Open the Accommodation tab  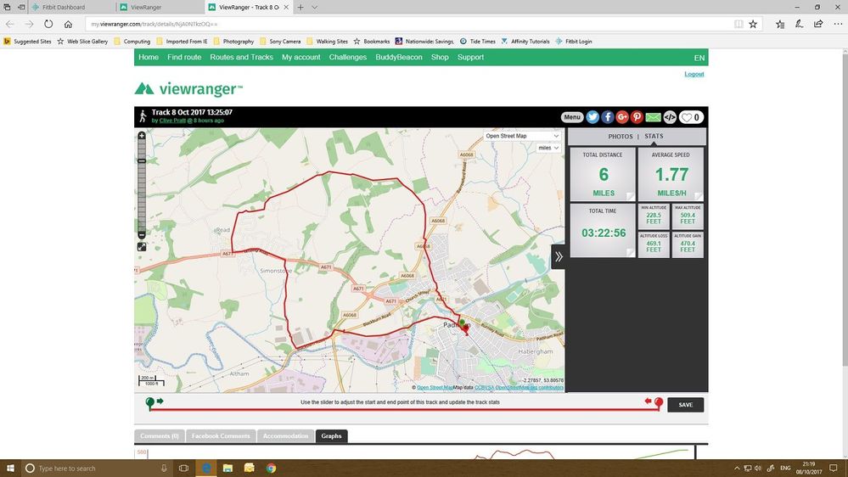285,436
